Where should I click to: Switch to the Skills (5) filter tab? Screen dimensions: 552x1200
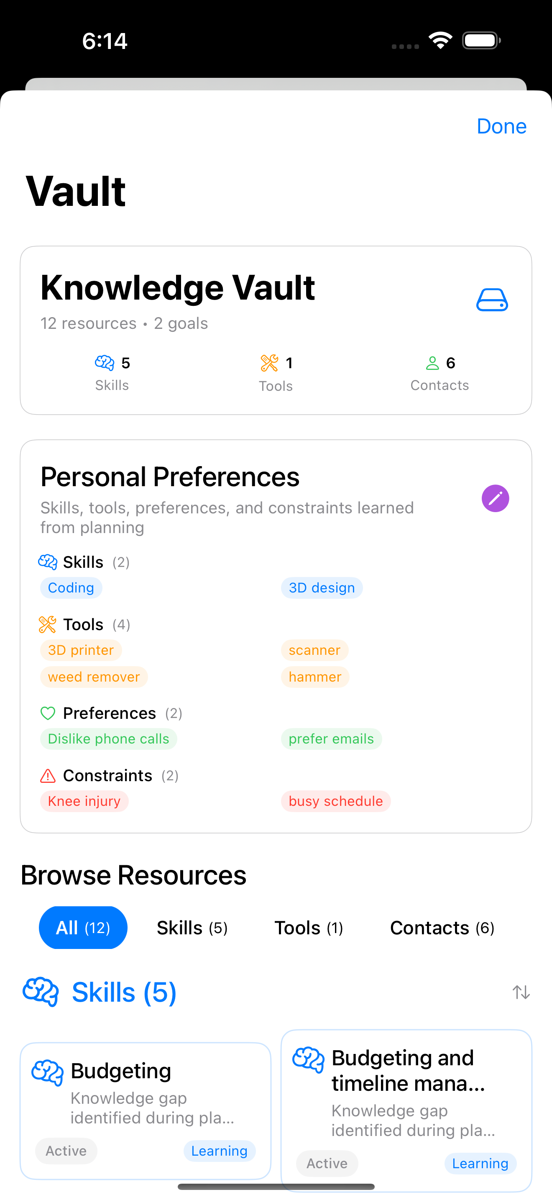click(192, 928)
